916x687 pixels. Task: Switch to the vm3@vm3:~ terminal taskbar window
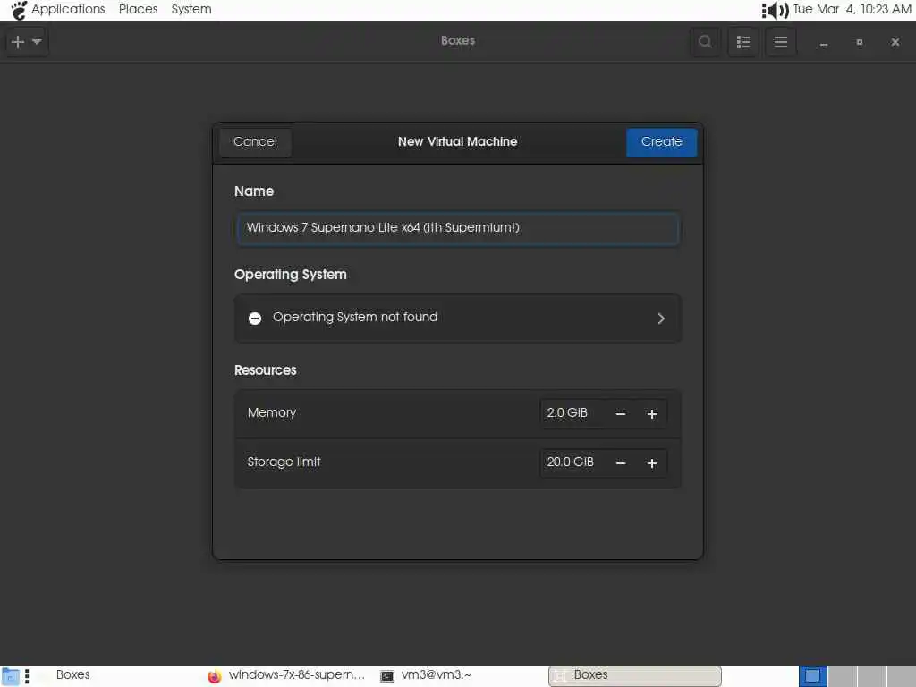(427, 675)
